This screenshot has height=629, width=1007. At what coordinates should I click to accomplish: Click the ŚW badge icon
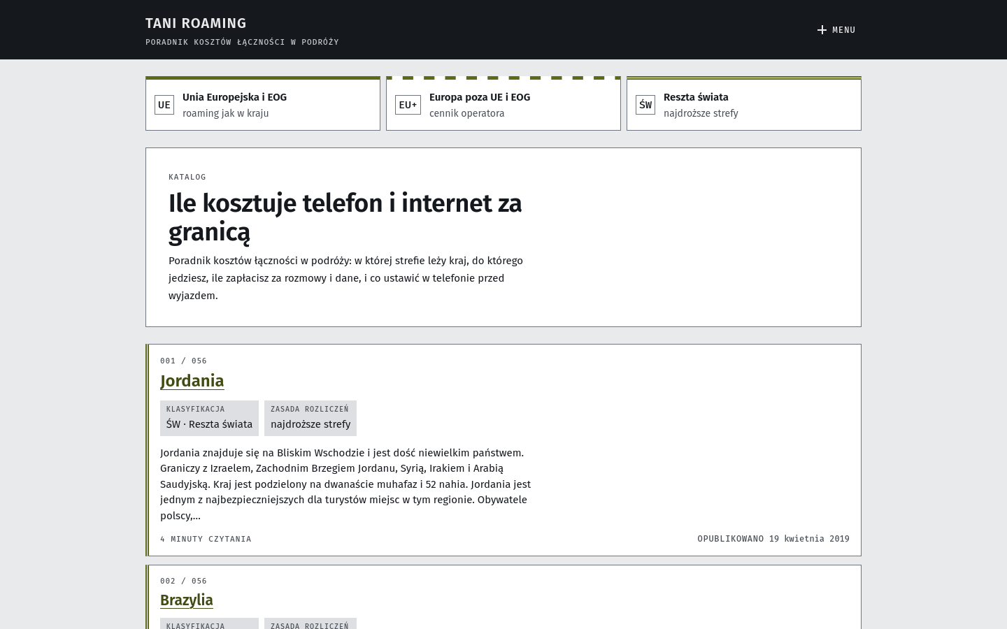(x=645, y=105)
